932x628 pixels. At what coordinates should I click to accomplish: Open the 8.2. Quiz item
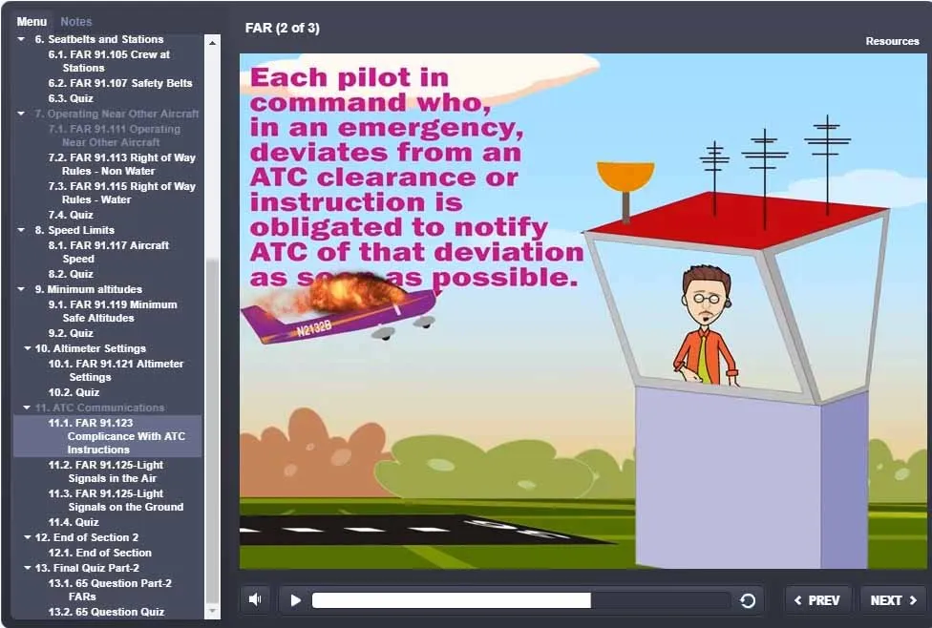point(71,274)
